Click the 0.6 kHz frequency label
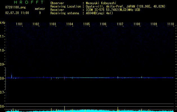177x112 pixels. point(2,106)
